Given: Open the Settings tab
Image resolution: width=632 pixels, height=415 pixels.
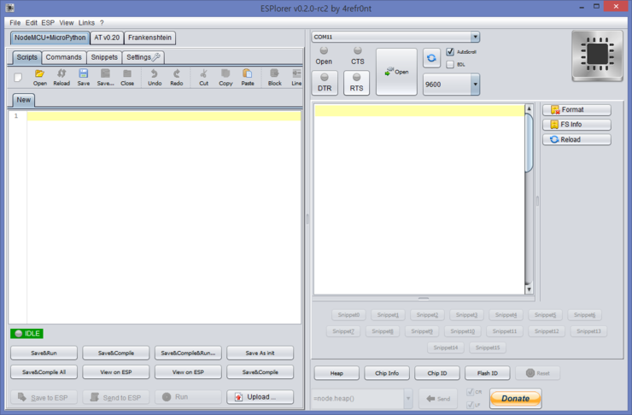Looking at the screenshot, I should pos(143,57).
